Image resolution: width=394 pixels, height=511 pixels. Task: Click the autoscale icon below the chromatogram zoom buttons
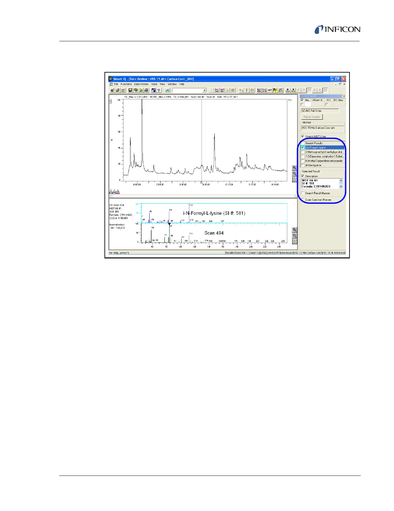pos(294,179)
